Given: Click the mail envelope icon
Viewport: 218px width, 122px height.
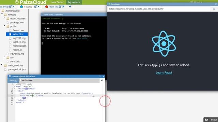Looking at the screenshot, I should click(x=206, y=120).
